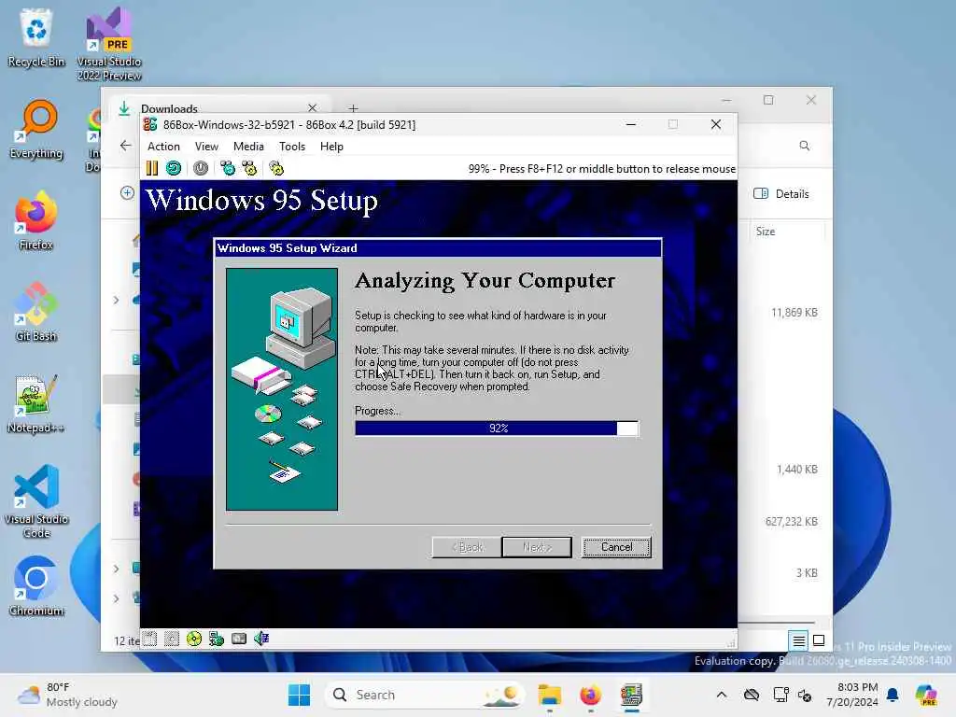Click the muted volume tray icon

pyautogui.click(x=805, y=695)
